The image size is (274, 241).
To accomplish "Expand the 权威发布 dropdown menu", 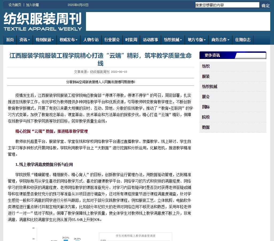I will (x=68, y=40).
